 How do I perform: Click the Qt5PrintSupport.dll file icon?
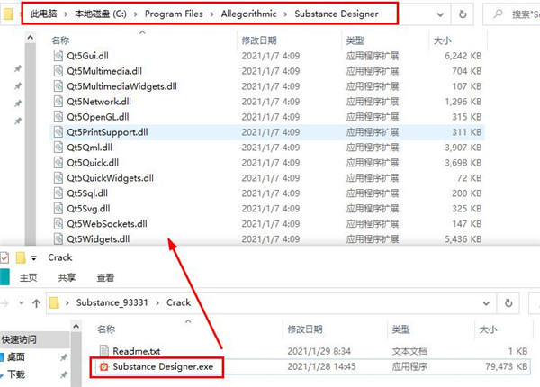click(58, 132)
